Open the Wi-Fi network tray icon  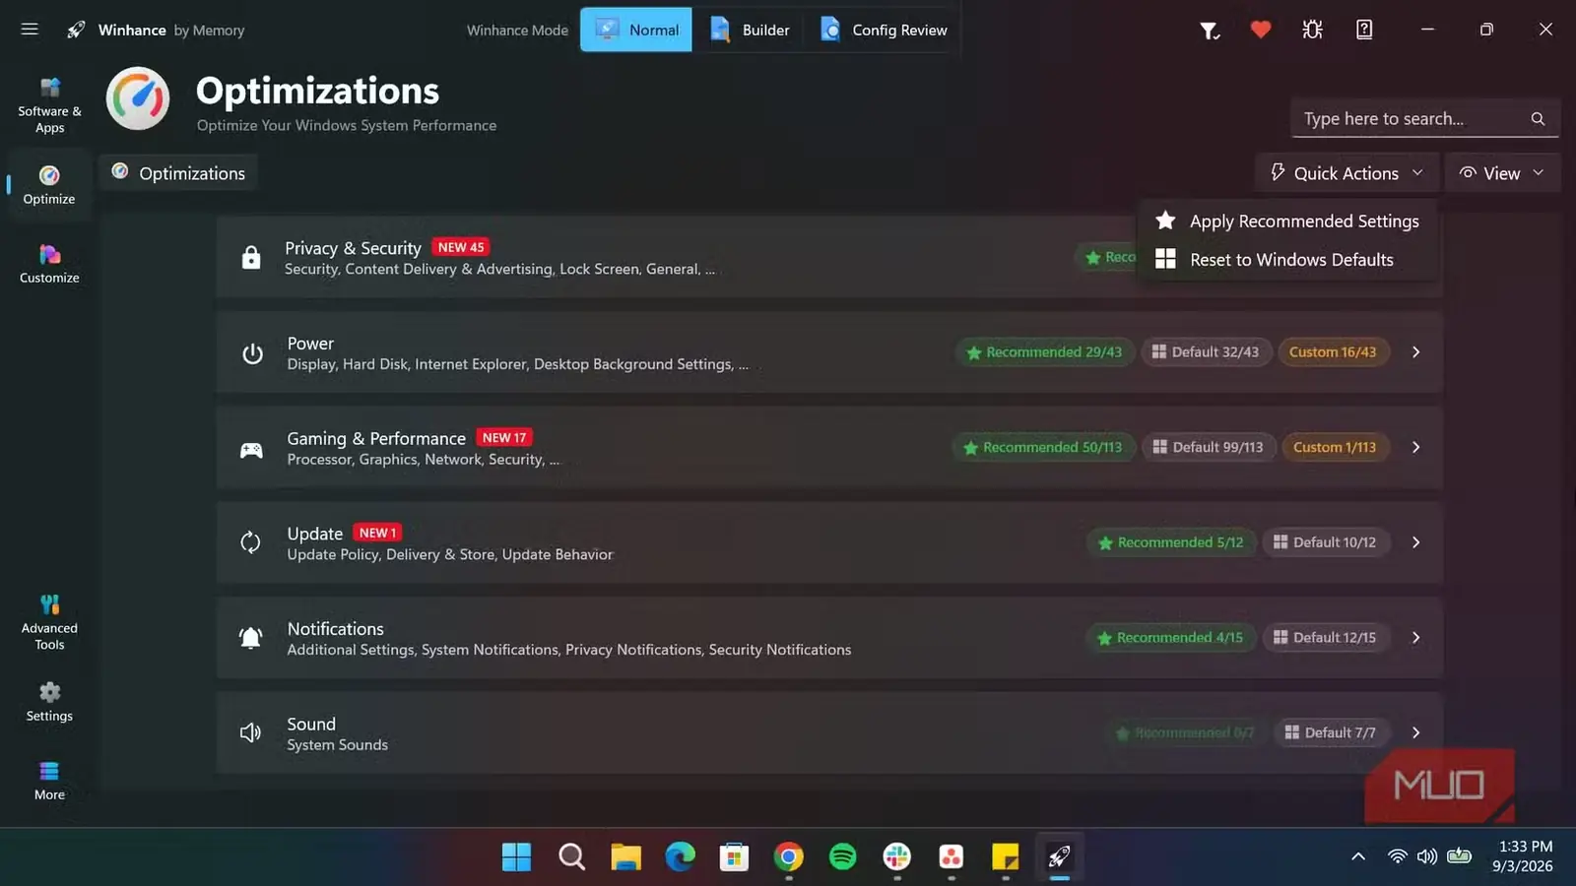(x=1397, y=856)
